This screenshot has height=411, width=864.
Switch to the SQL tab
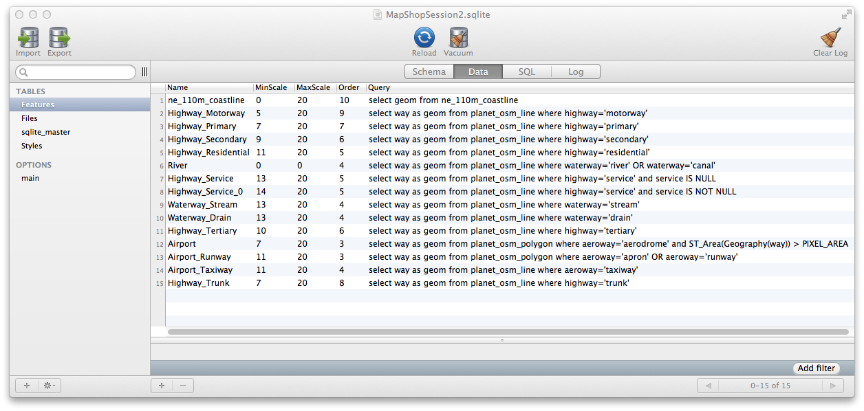[526, 71]
